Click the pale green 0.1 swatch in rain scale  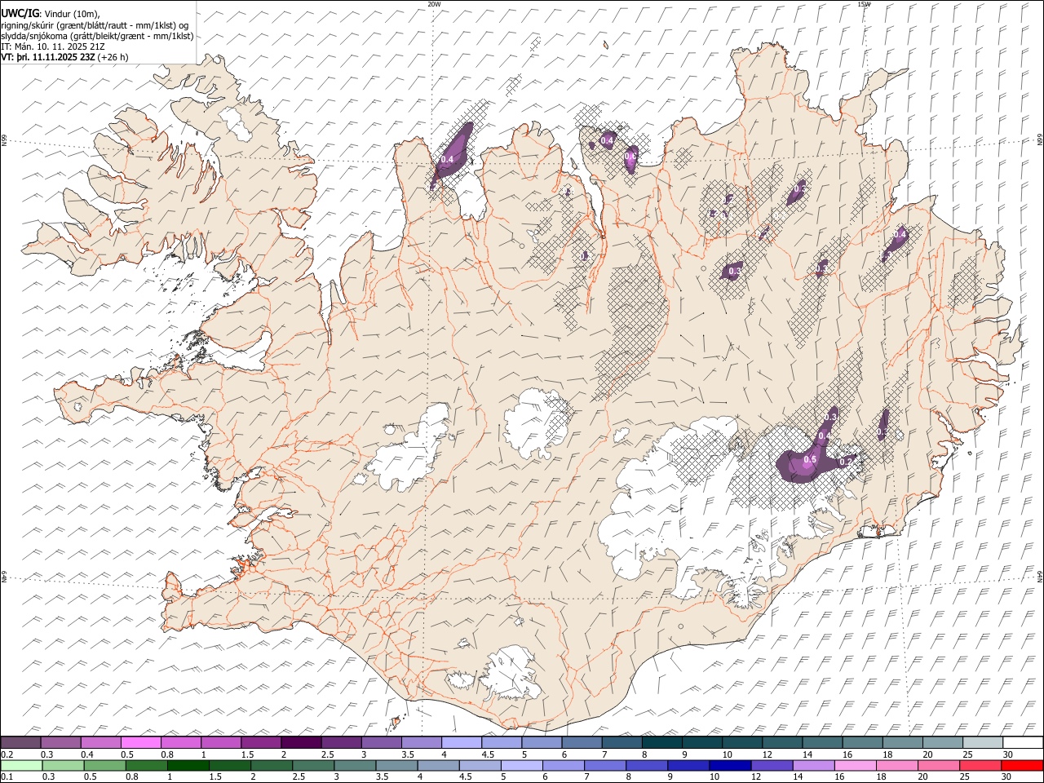[21, 765]
